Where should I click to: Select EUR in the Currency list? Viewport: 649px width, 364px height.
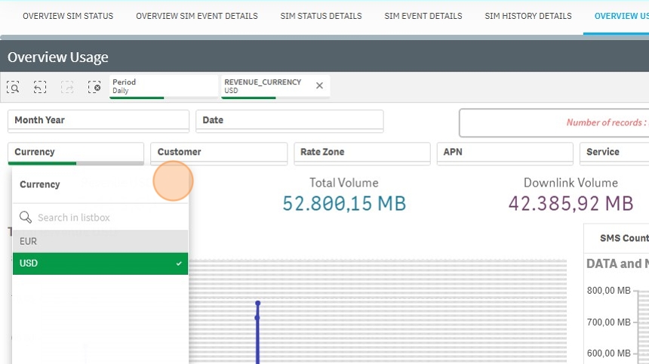coord(100,242)
